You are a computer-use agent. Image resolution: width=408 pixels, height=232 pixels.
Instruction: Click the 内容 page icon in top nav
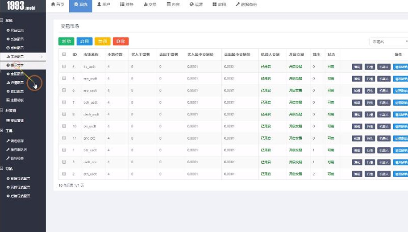click(x=168, y=4)
